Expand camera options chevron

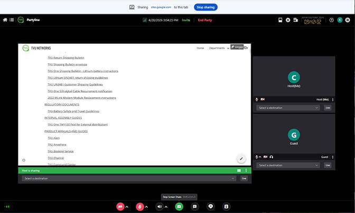coord(127,207)
